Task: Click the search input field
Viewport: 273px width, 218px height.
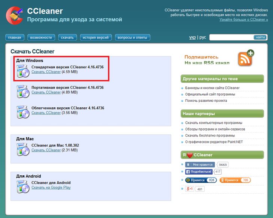Action: pos(231,37)
